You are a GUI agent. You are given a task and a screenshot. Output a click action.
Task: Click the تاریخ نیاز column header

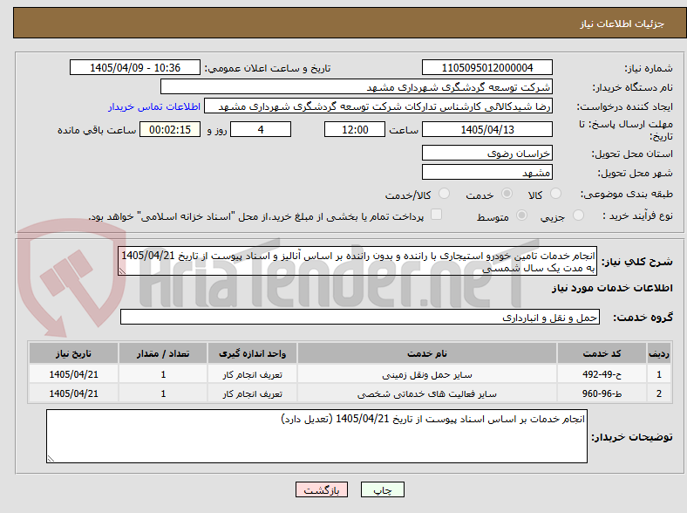tap(73, 353)
